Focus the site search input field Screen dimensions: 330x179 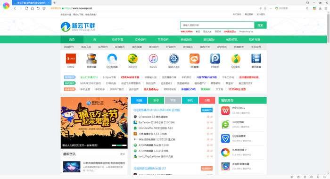coord(217,25)
